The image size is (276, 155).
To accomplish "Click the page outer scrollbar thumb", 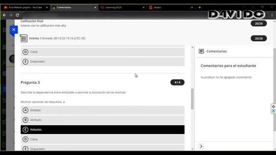I will click(x=275, y=90).
